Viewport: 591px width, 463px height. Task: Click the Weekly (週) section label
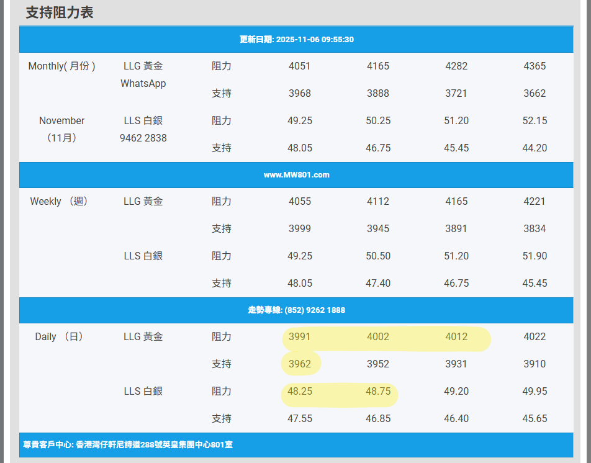(59, 201)
